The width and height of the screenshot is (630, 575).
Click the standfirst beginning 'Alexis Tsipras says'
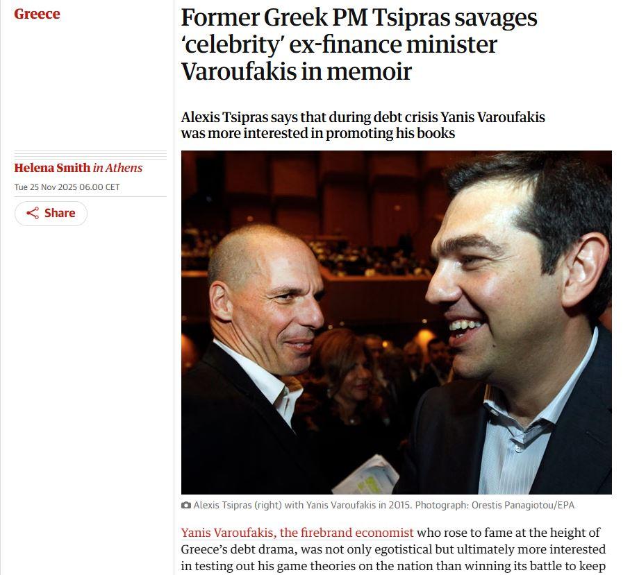363,125
